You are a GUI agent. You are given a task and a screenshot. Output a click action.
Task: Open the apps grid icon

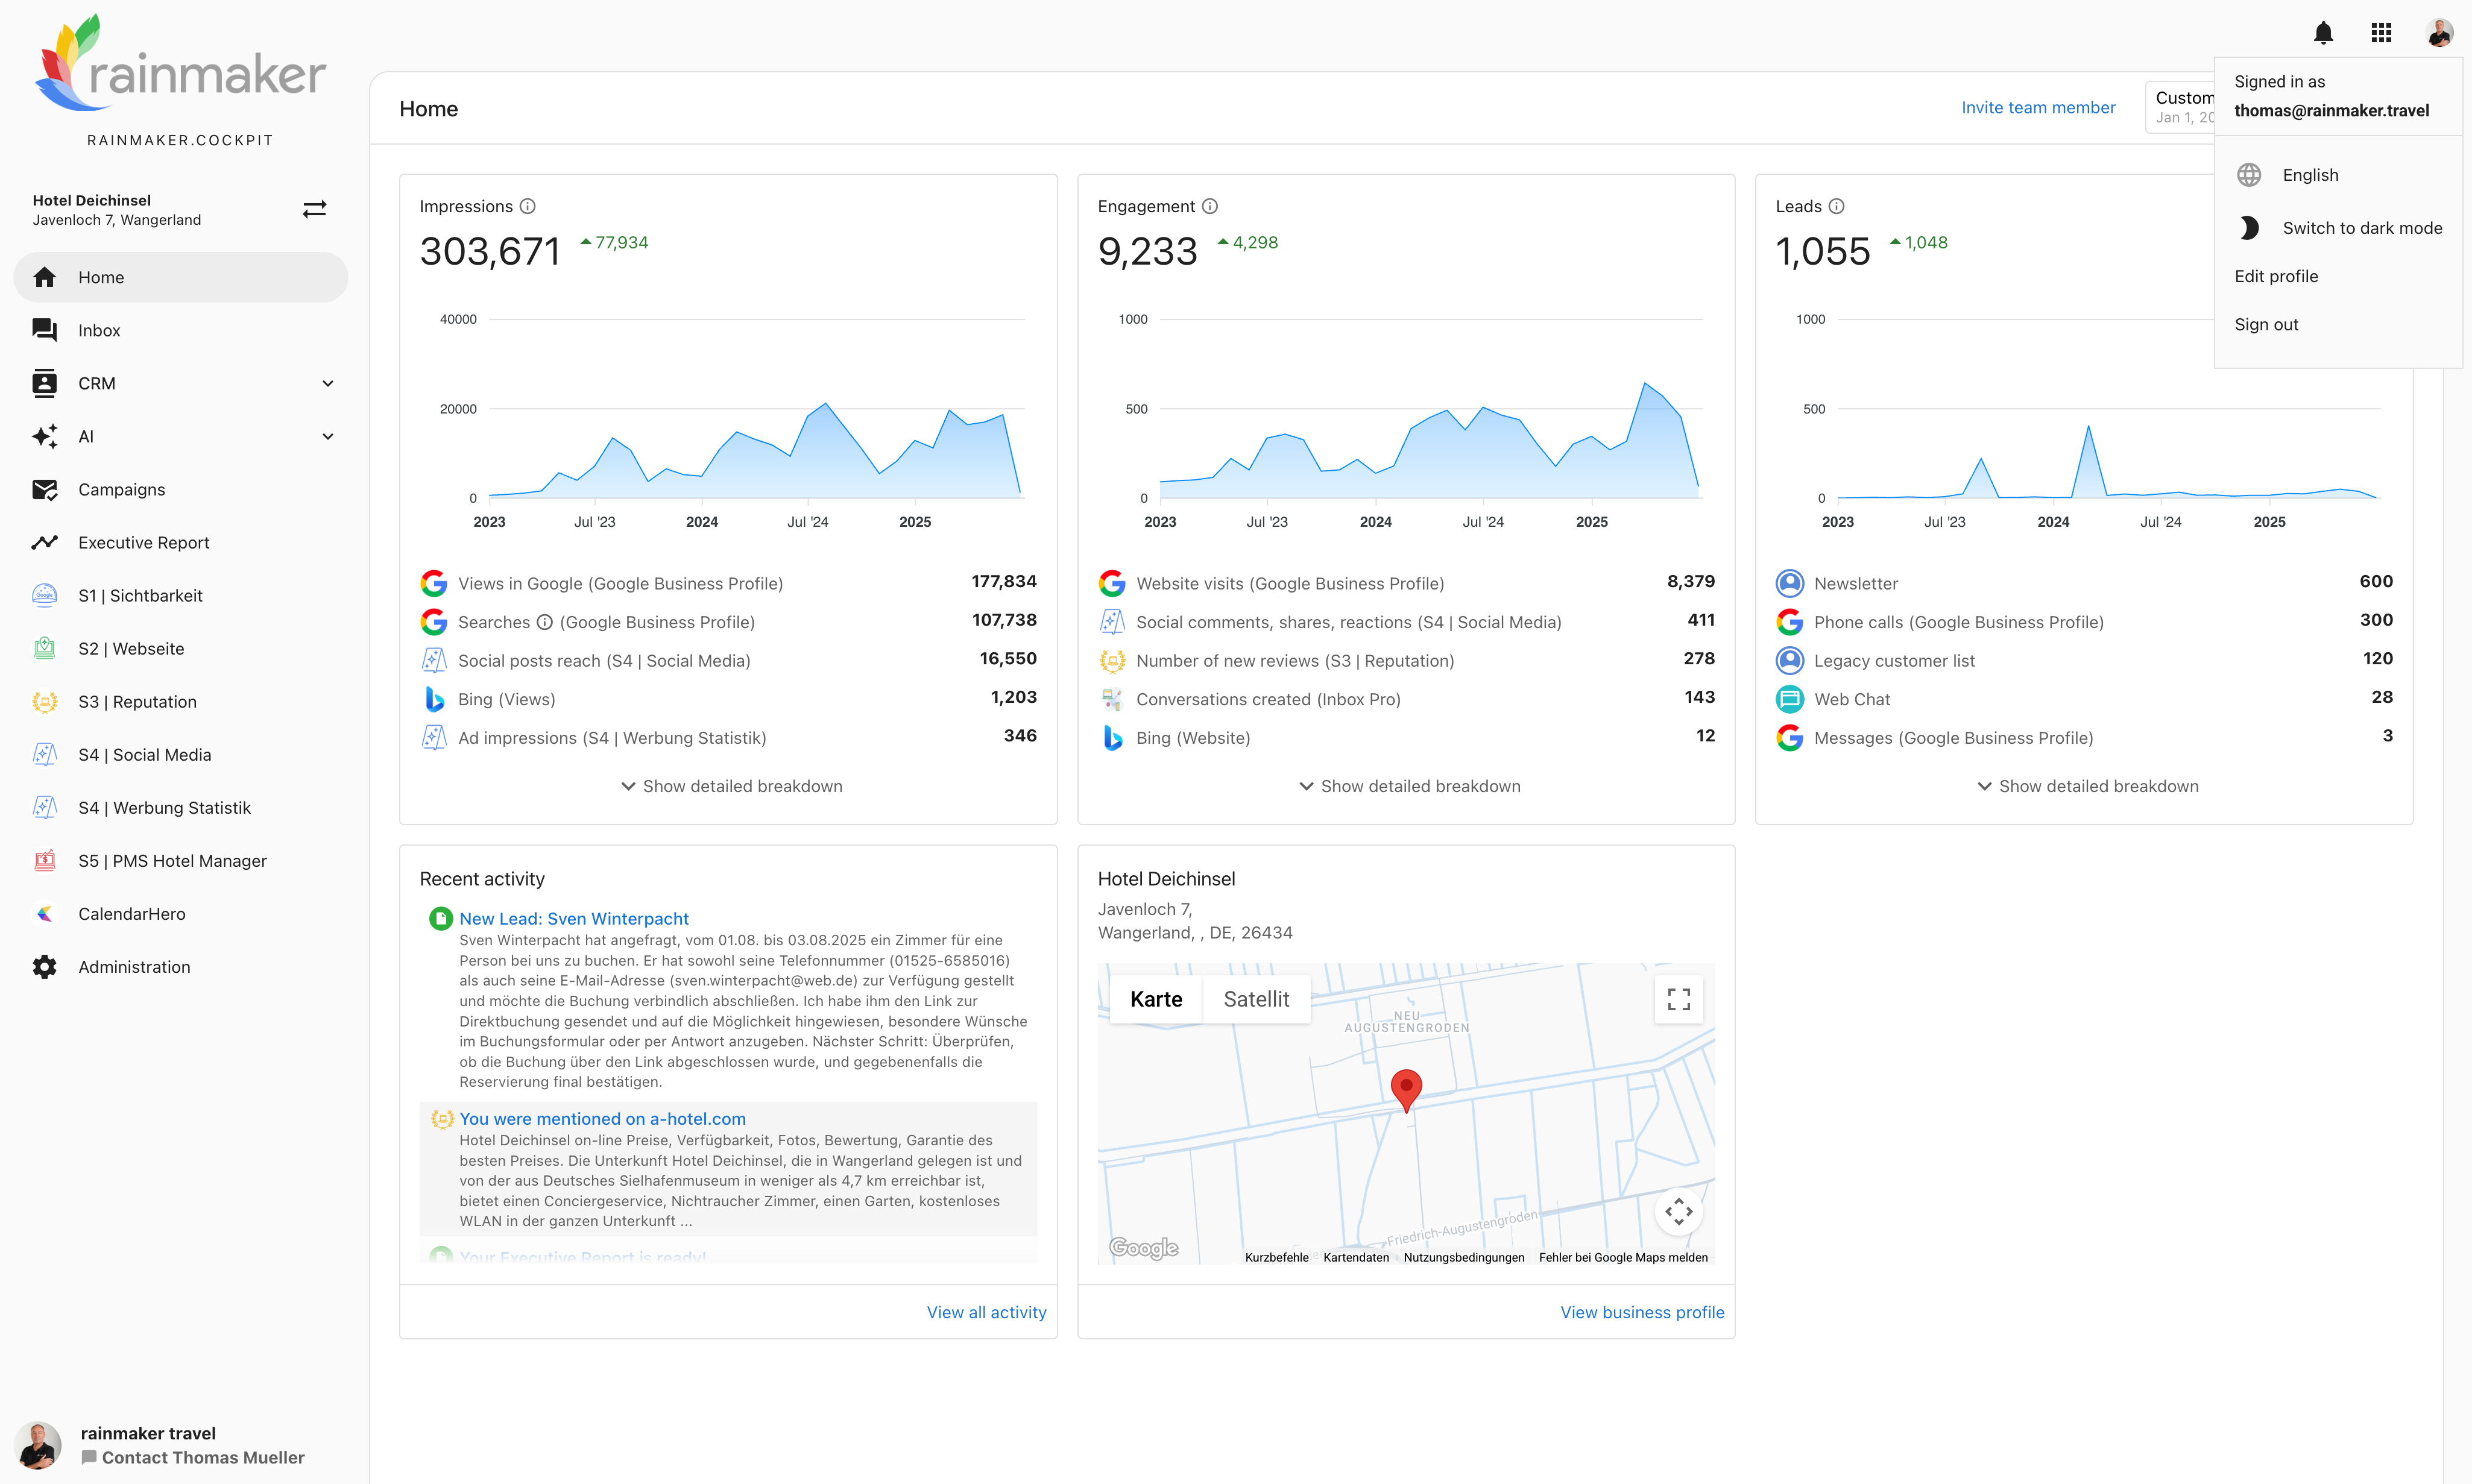[2381, 33]
